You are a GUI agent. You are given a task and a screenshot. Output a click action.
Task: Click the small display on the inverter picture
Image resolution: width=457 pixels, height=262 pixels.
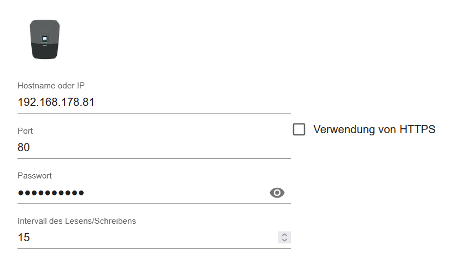[44, 39]
